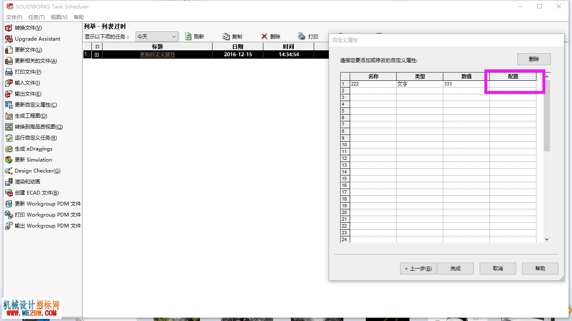Select row number 10 in property table
572x321 pixels.
(x=345, y=145)
